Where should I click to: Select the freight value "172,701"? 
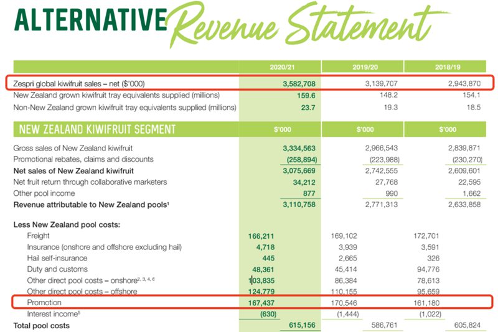(x=426, y=236)
